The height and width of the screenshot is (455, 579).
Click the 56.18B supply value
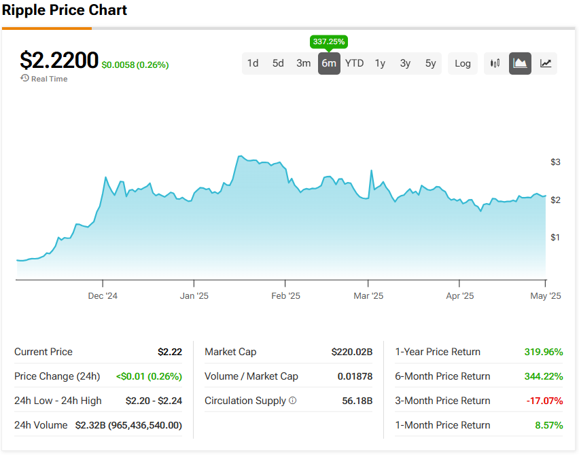pyautogui.click(x=357, y=401)
